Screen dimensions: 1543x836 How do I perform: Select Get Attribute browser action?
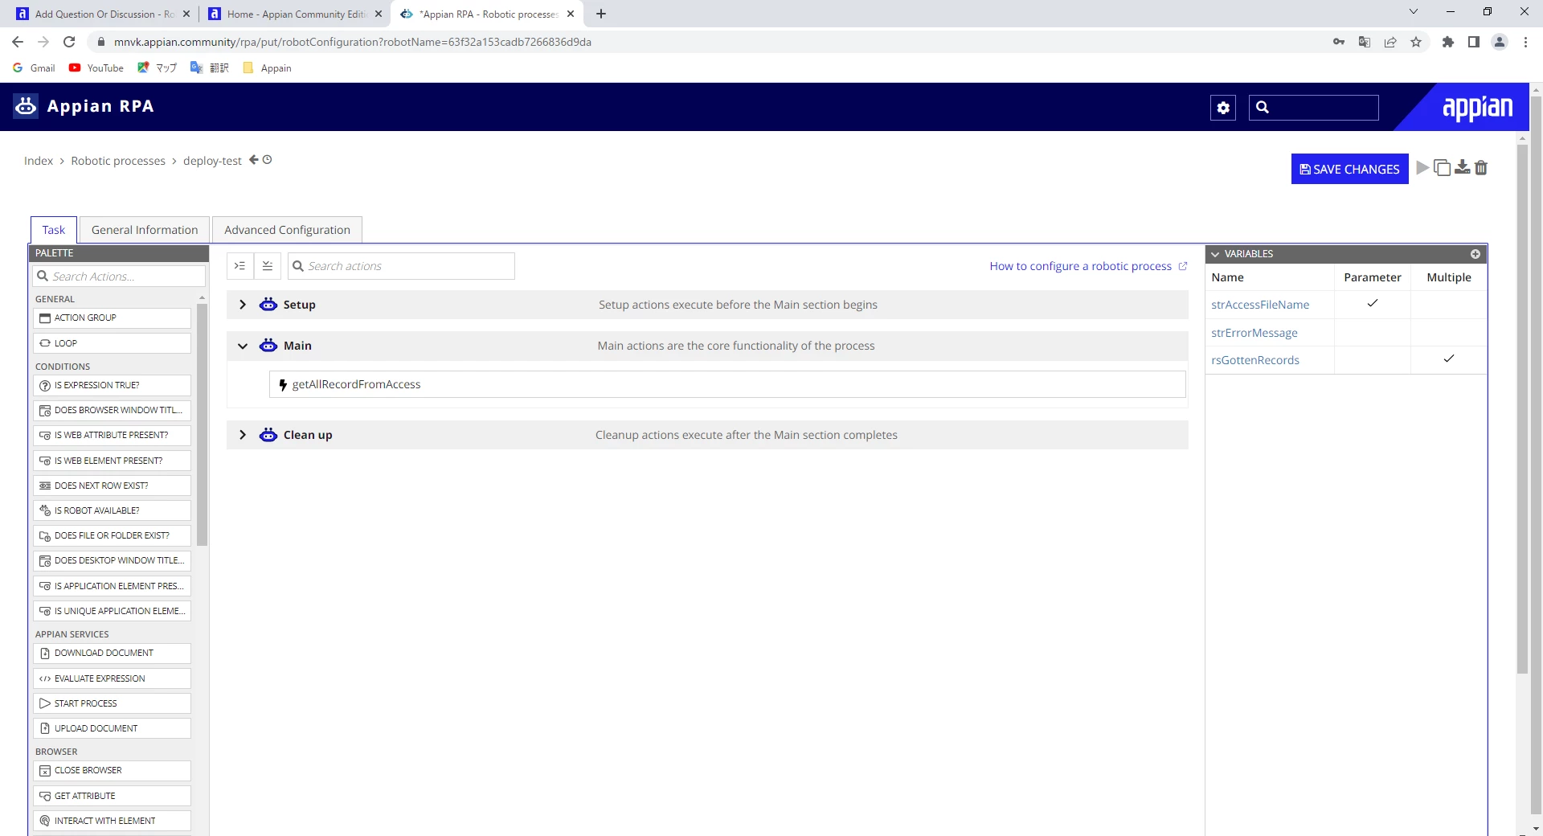(113, 797)
